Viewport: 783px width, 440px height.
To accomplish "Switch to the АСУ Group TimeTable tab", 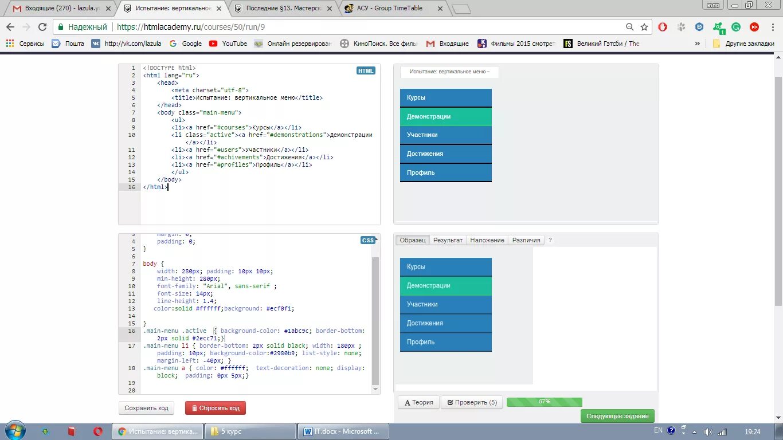I will pos(393,9).
